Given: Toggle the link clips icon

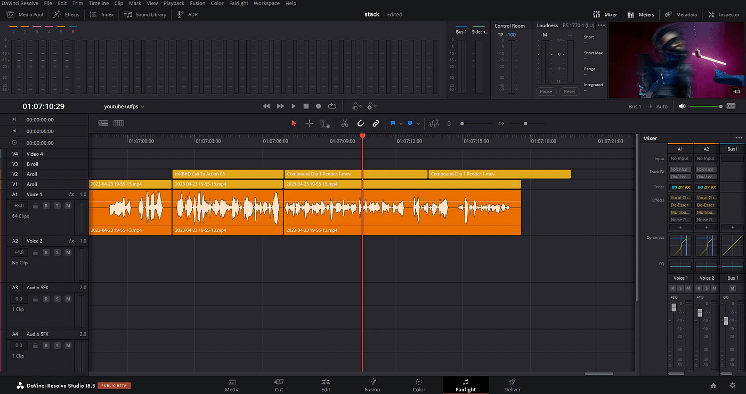Looking at the screenshot, I should pos(376,123).
